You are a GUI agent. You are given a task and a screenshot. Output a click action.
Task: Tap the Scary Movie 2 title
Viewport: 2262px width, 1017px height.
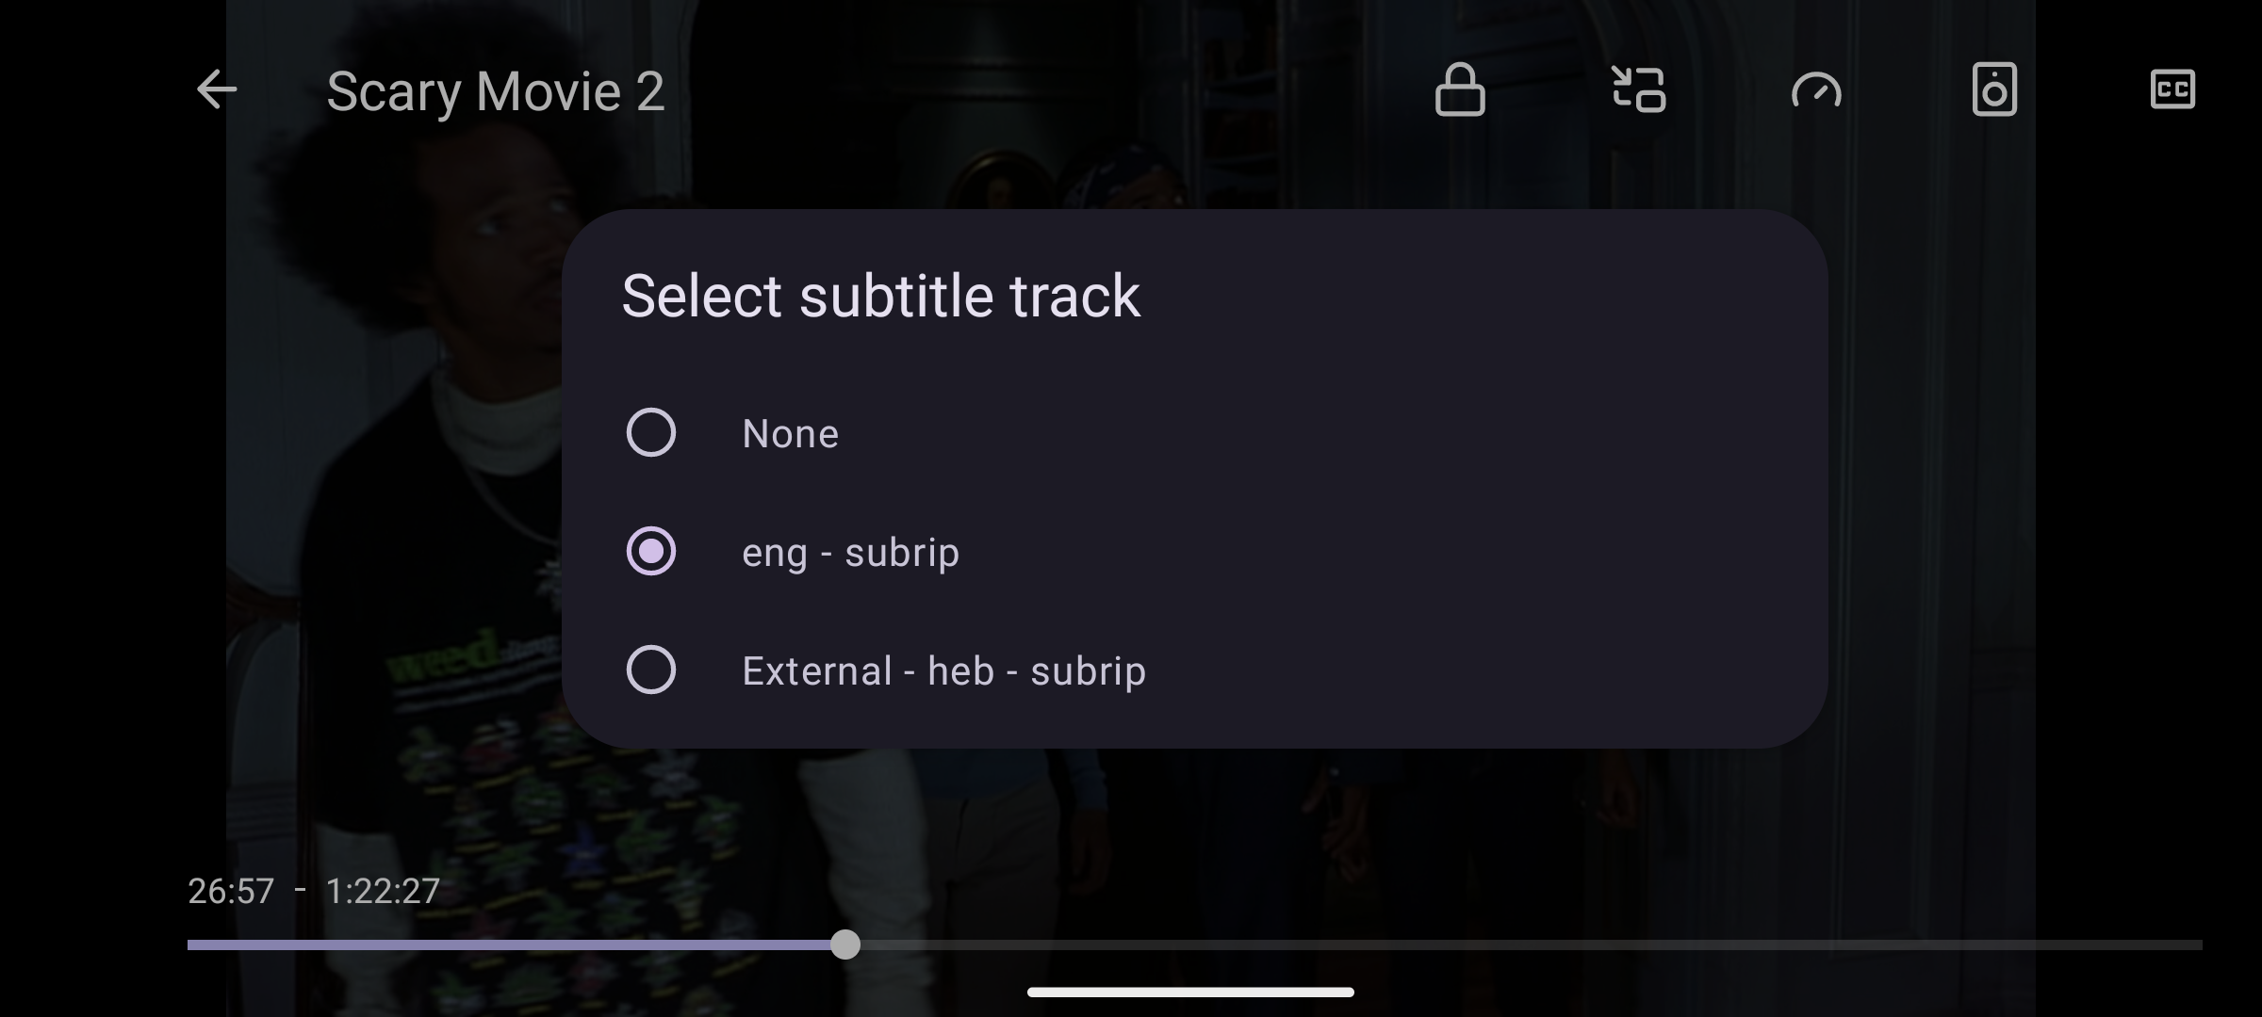pyautogui.click(x=496, y=89)
